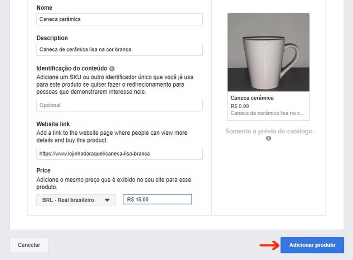Screen dimensions: 353x260
Task: Click the white mug preview image
Action: click(x=268, y=52)
